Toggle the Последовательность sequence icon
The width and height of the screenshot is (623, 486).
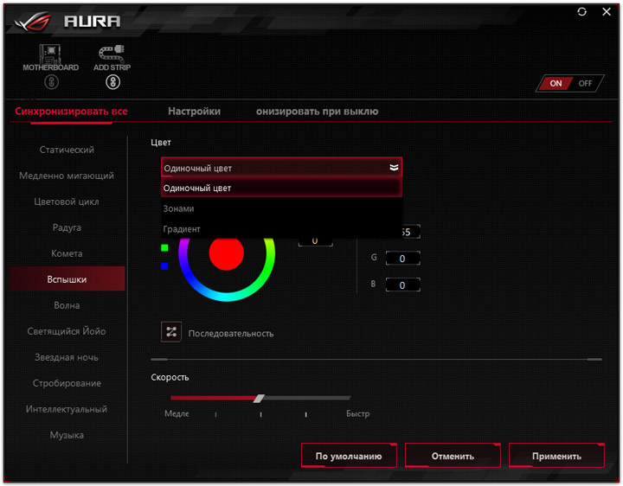tap(171, 332)
